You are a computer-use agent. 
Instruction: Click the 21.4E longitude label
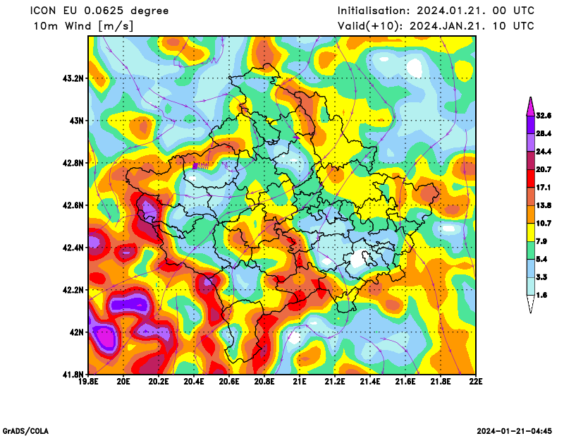pyautogui.click(x=371, y=382)
